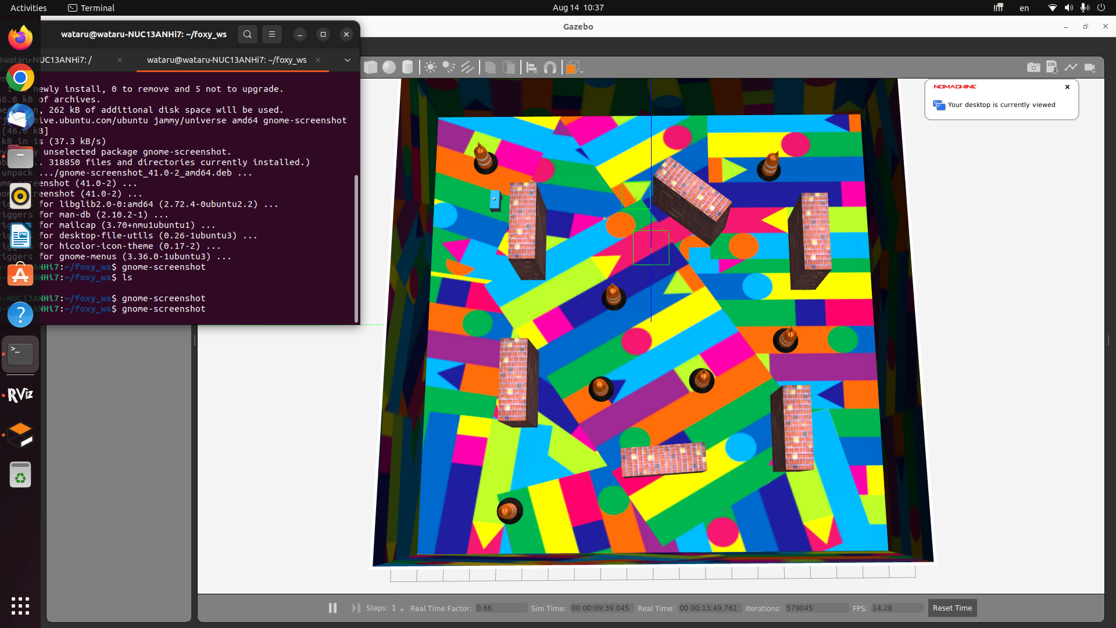Click the terminal vertical scrollbar

point(356,248)
